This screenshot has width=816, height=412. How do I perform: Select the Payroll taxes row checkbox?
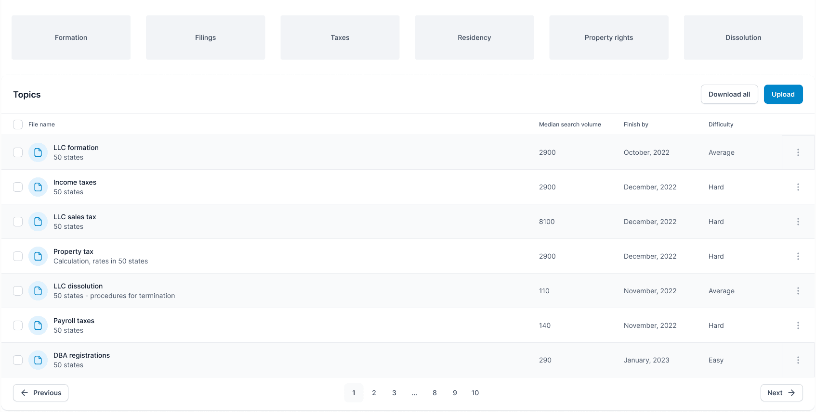[x=18, y=325]
